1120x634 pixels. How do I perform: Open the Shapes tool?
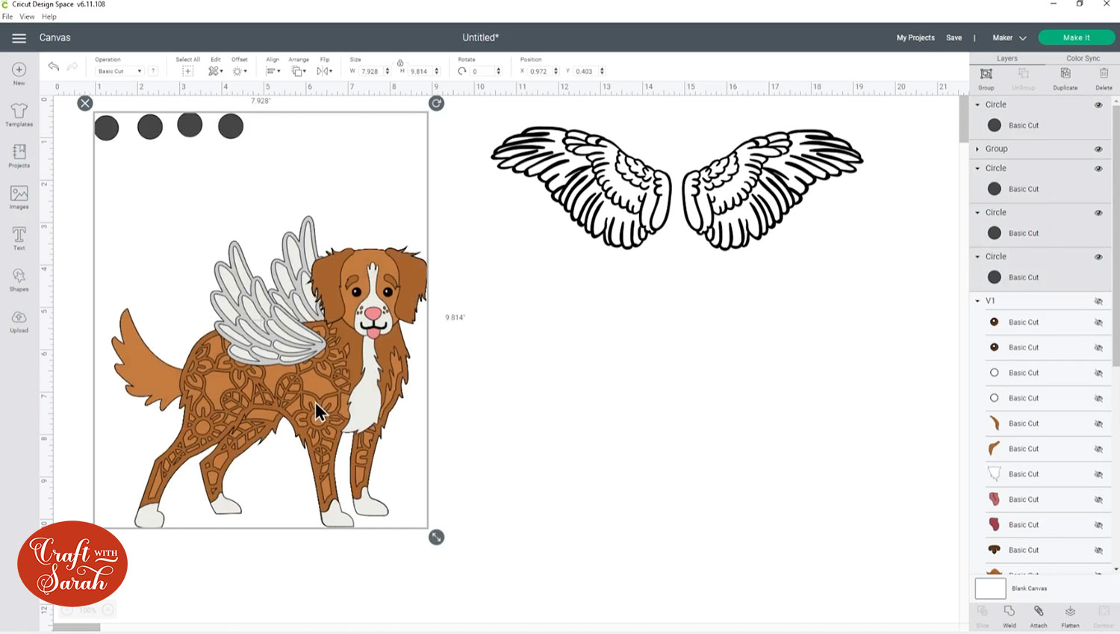click(x=19, y=279)
